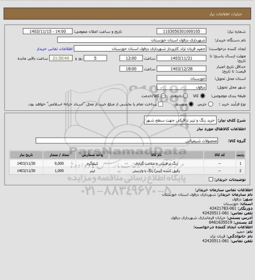Click the واحد شمارش column header

point(92,155)
